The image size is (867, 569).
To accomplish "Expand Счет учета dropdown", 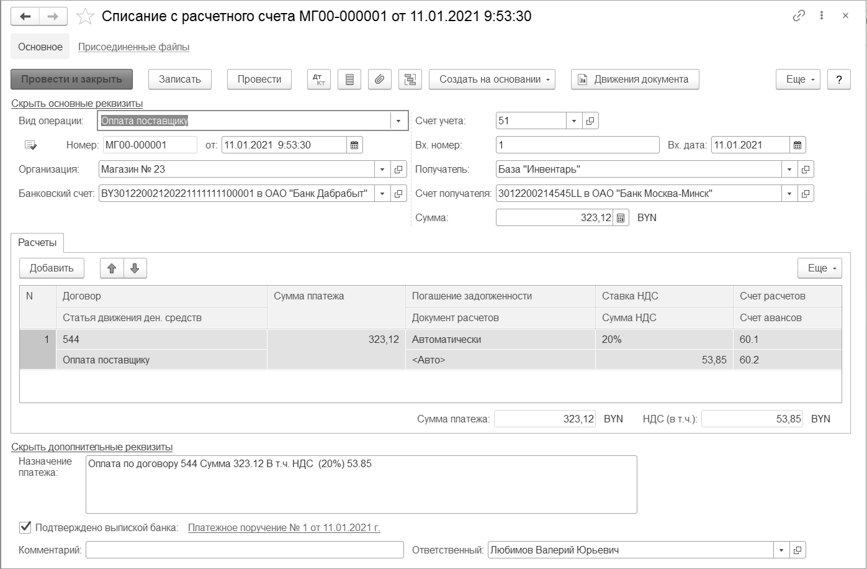I will pos(574,121).
